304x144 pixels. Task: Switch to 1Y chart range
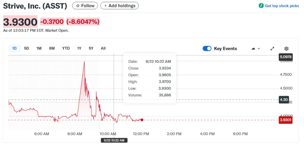pos(79,48)
